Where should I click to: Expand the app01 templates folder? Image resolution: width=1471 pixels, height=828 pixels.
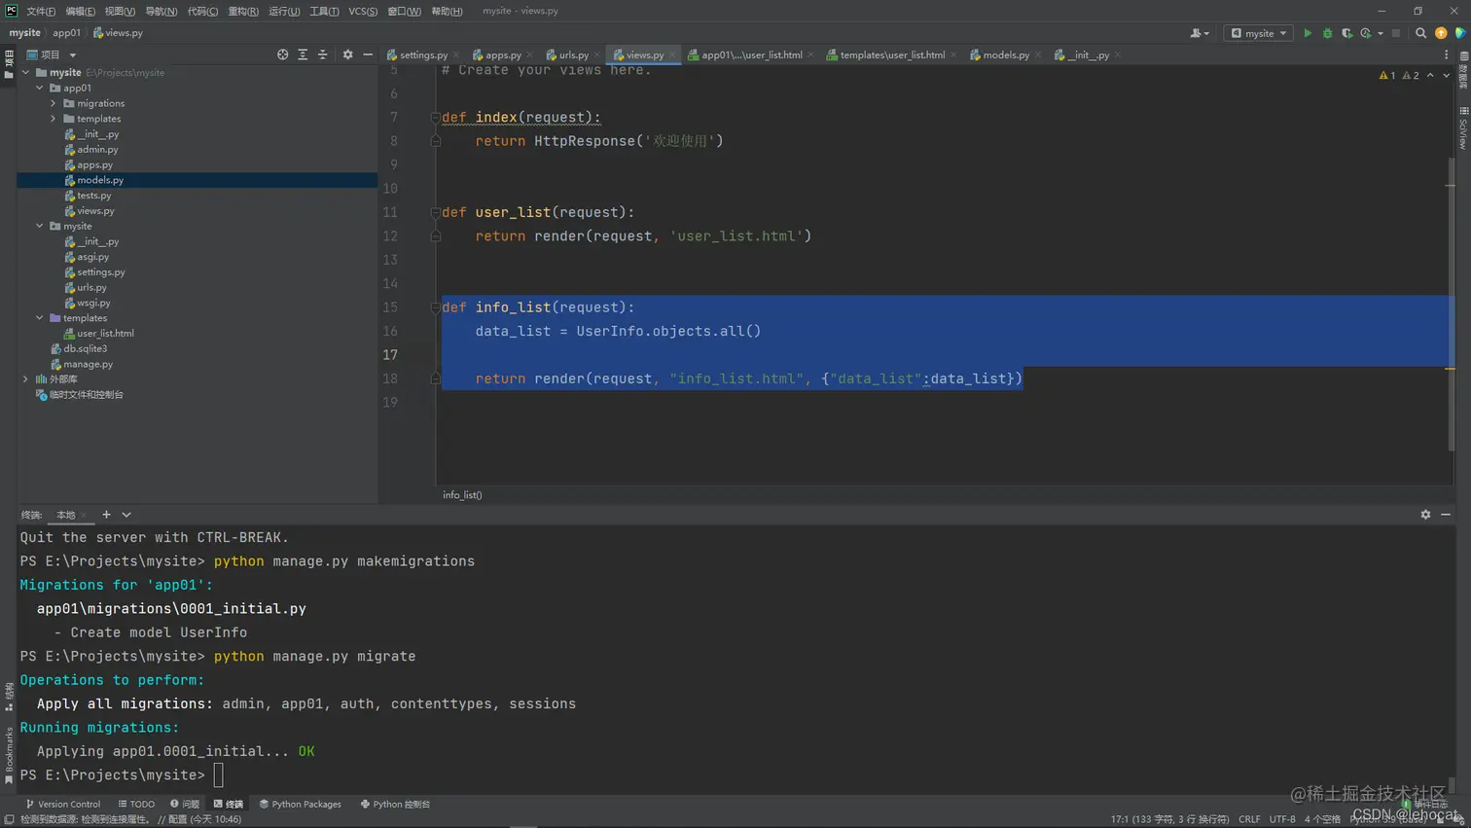click(54, 119)
